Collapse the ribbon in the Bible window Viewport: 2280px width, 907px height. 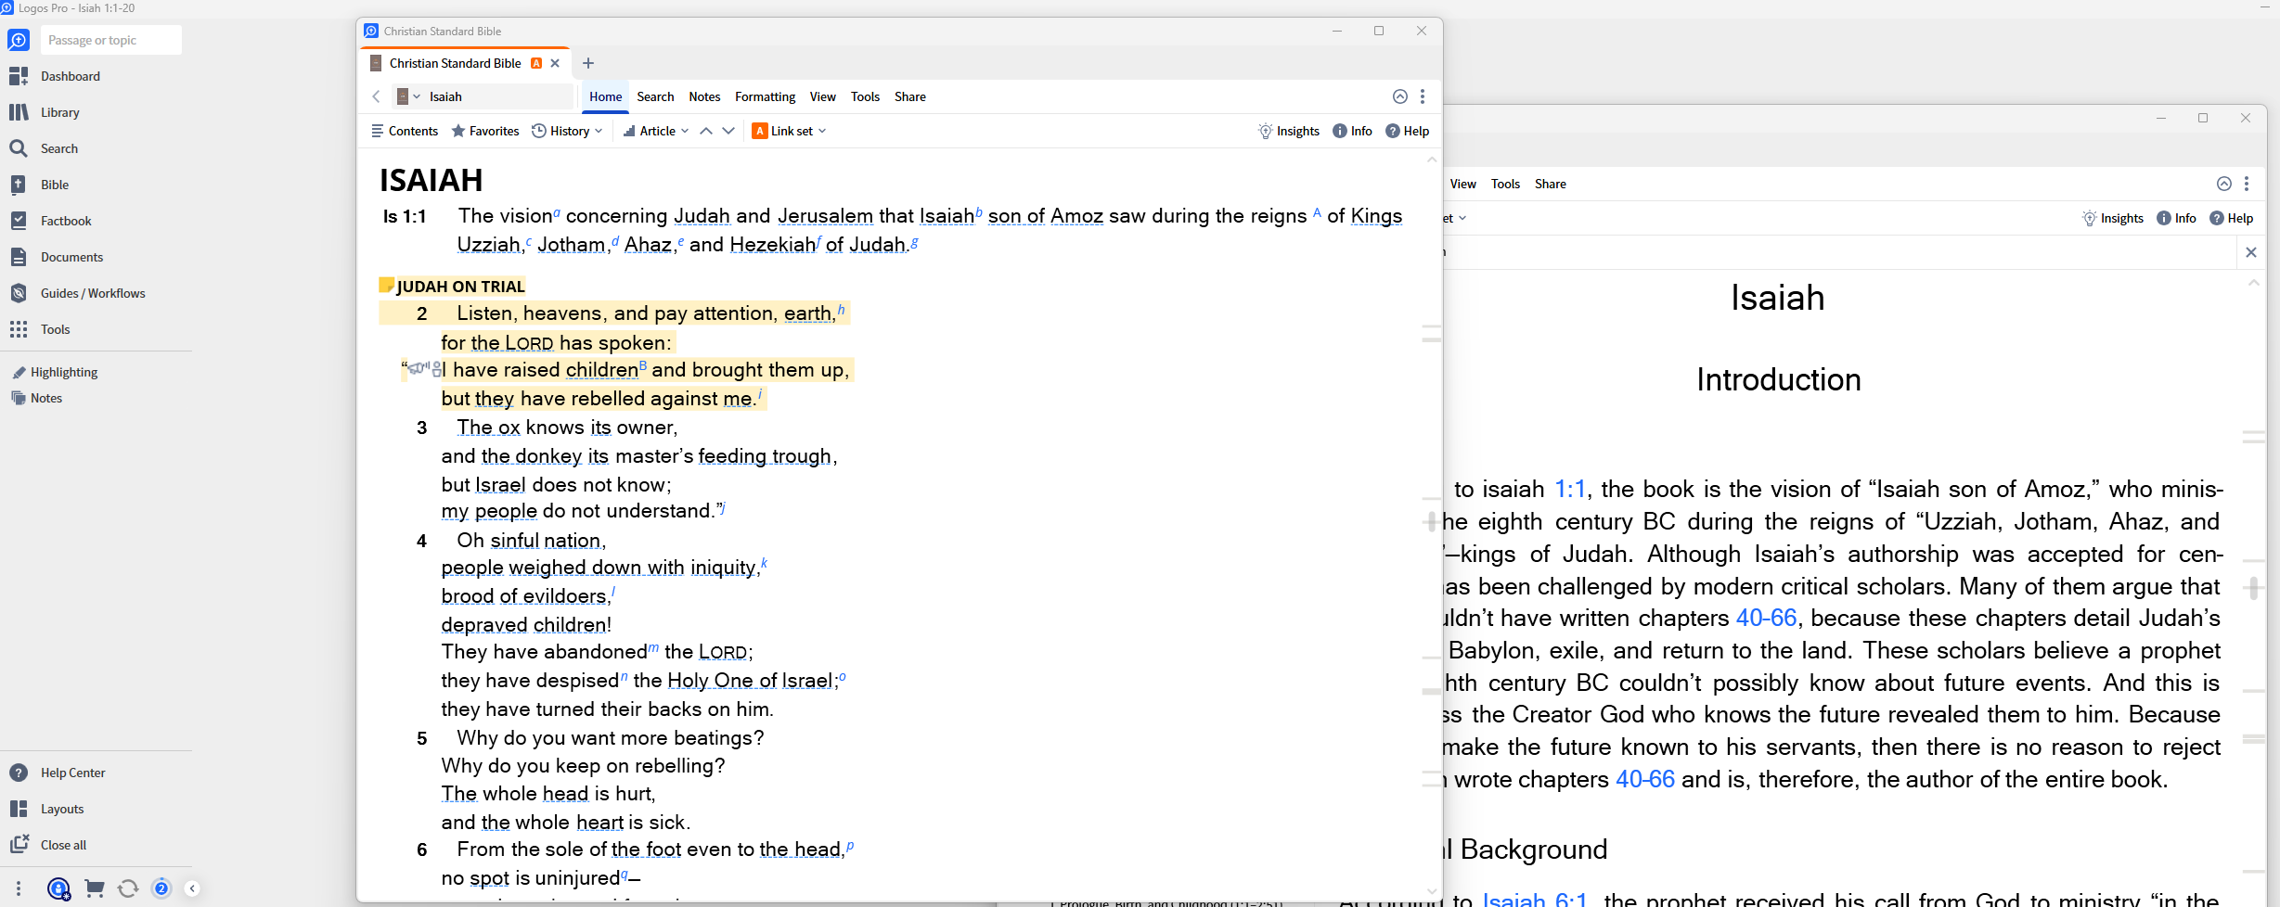click(1400, 96)
